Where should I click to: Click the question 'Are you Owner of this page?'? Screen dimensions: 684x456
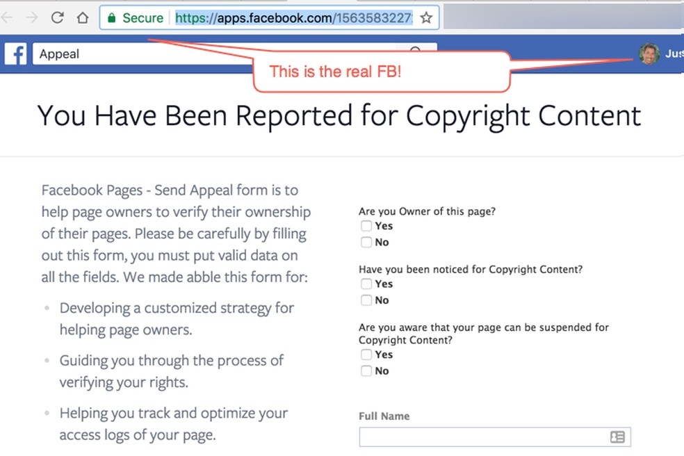[427, 211]
